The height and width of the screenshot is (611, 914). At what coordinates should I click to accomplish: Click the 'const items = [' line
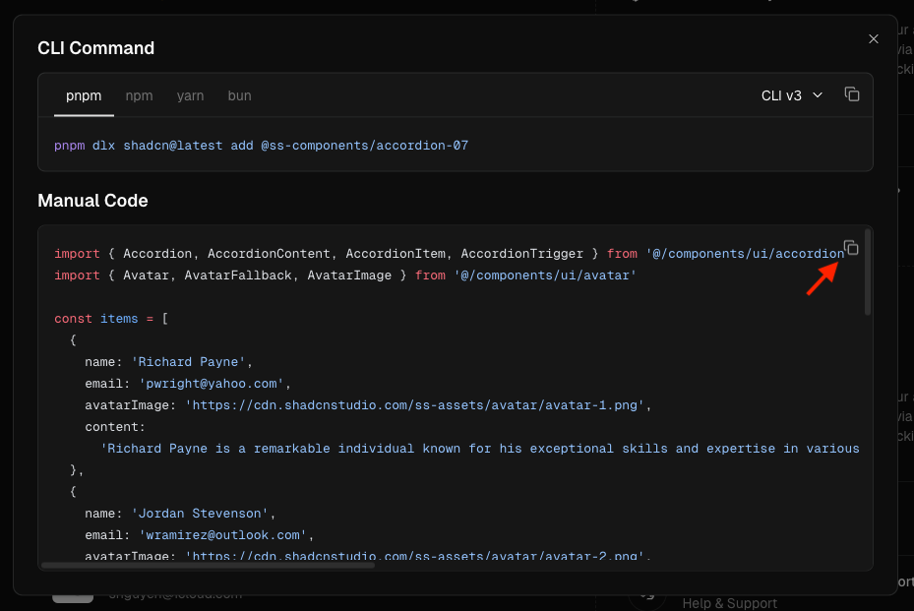111,319
